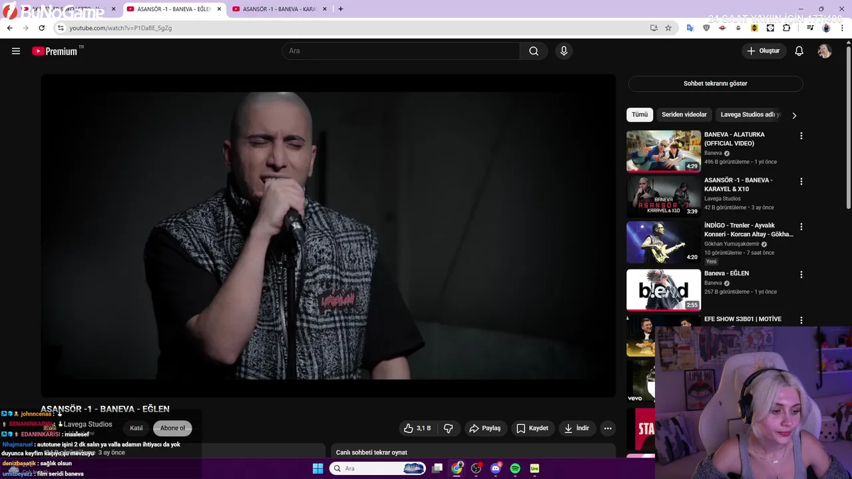The width and height of the screenshot is (852, 479).
Task: Select the Seriden videolar chip
Action: coord(684,114)
